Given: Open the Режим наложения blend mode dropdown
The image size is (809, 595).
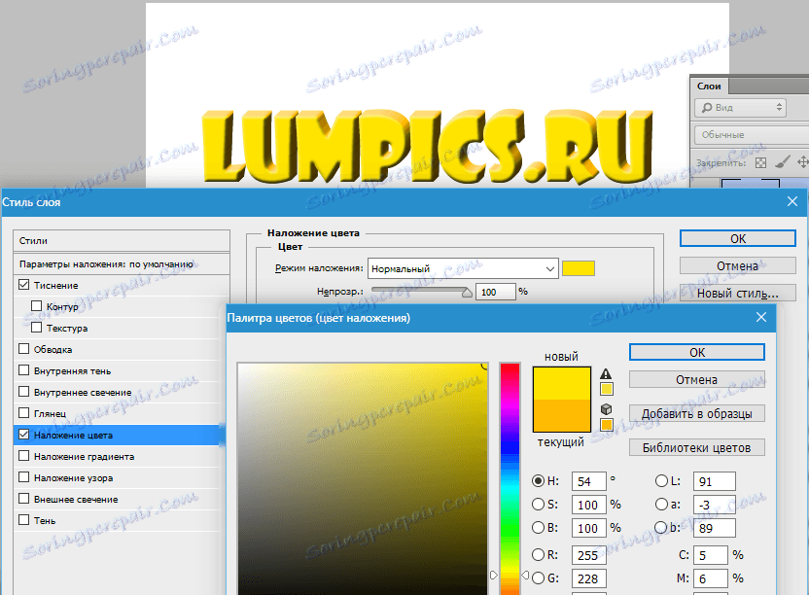Looking at the screenshot, I should (x=463, y=268).
